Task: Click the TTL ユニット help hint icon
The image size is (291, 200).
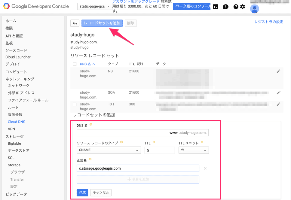Action: point(202,142)
